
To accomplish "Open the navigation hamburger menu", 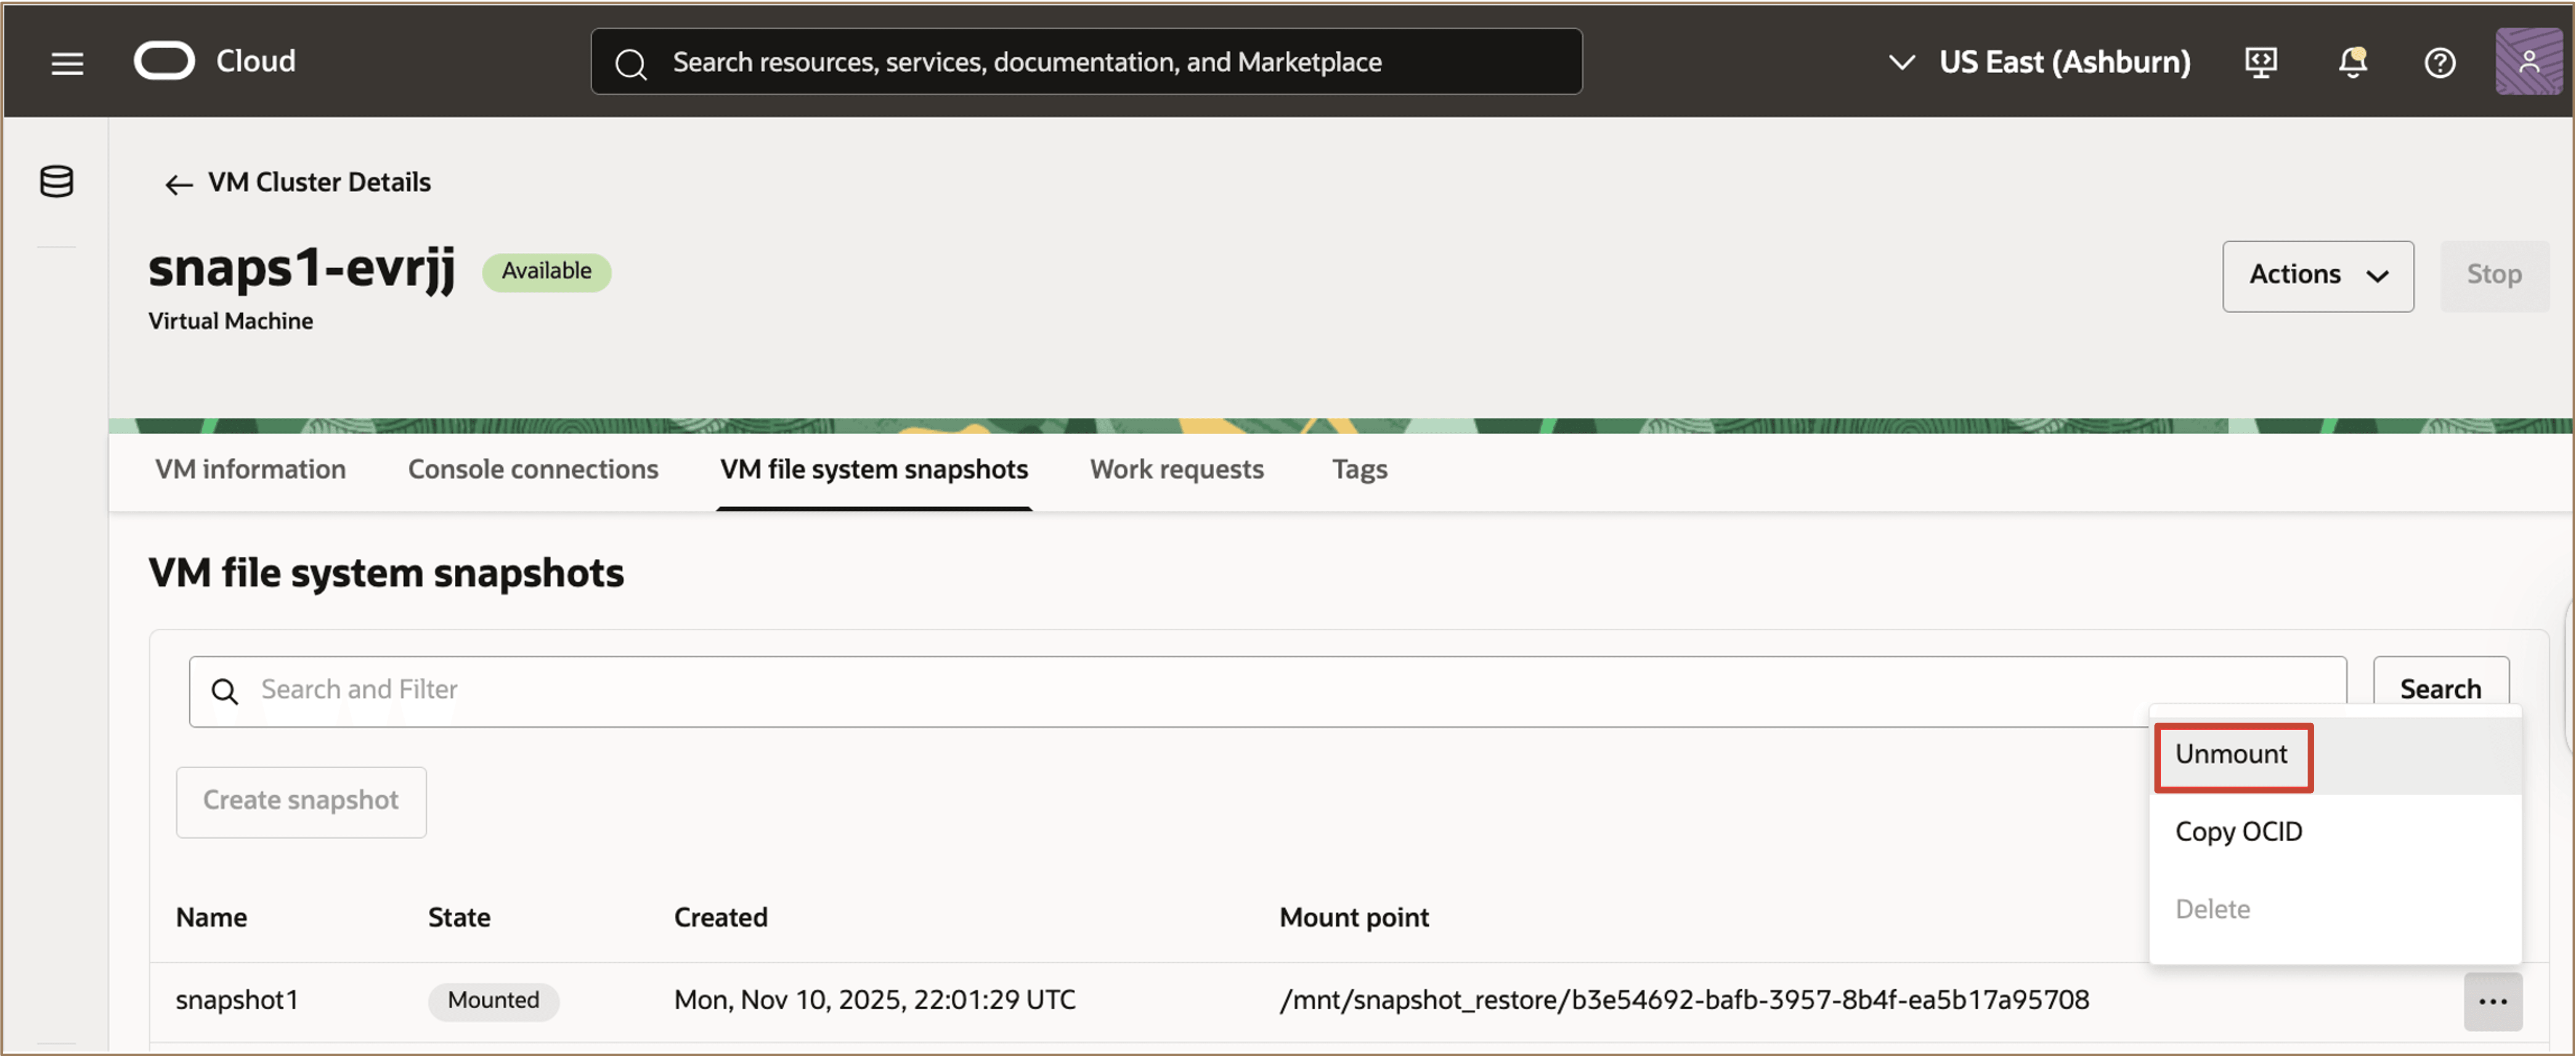I will tap(66, 62).
